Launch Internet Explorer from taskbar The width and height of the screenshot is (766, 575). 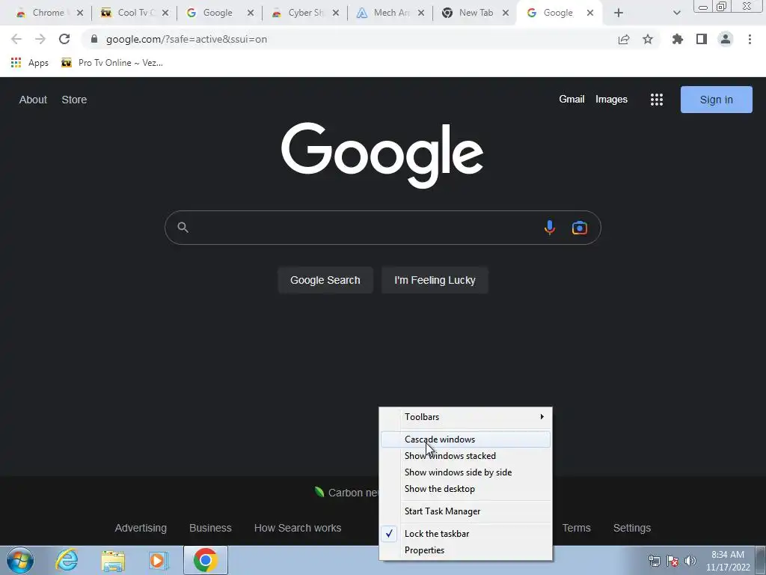[67, 560]
